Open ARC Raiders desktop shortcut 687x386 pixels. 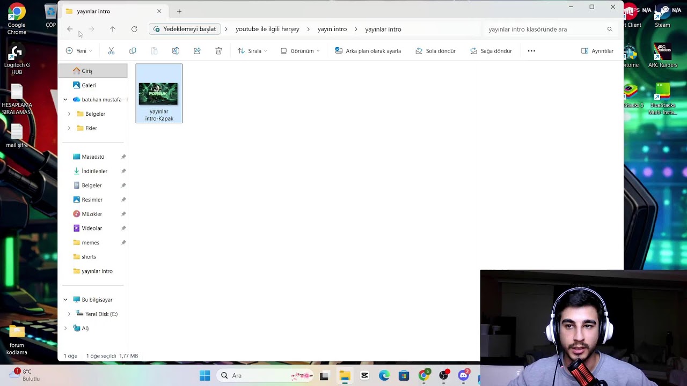pos(663,56)
